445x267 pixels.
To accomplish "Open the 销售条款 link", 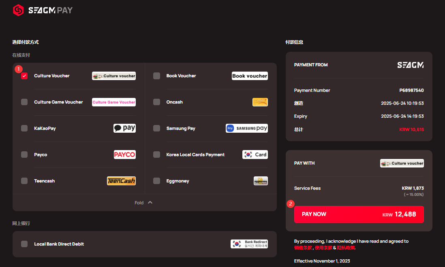I will (x=303, y=248).
